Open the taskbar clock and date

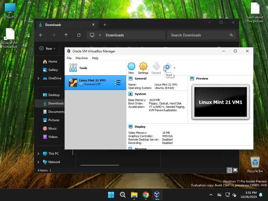(249, 195)
